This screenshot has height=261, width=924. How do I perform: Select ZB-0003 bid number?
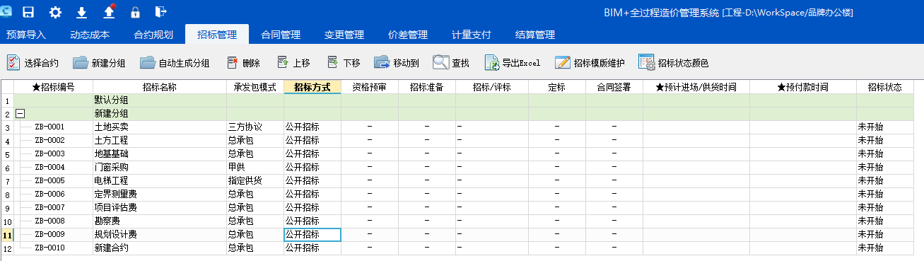tap(49, 154)
